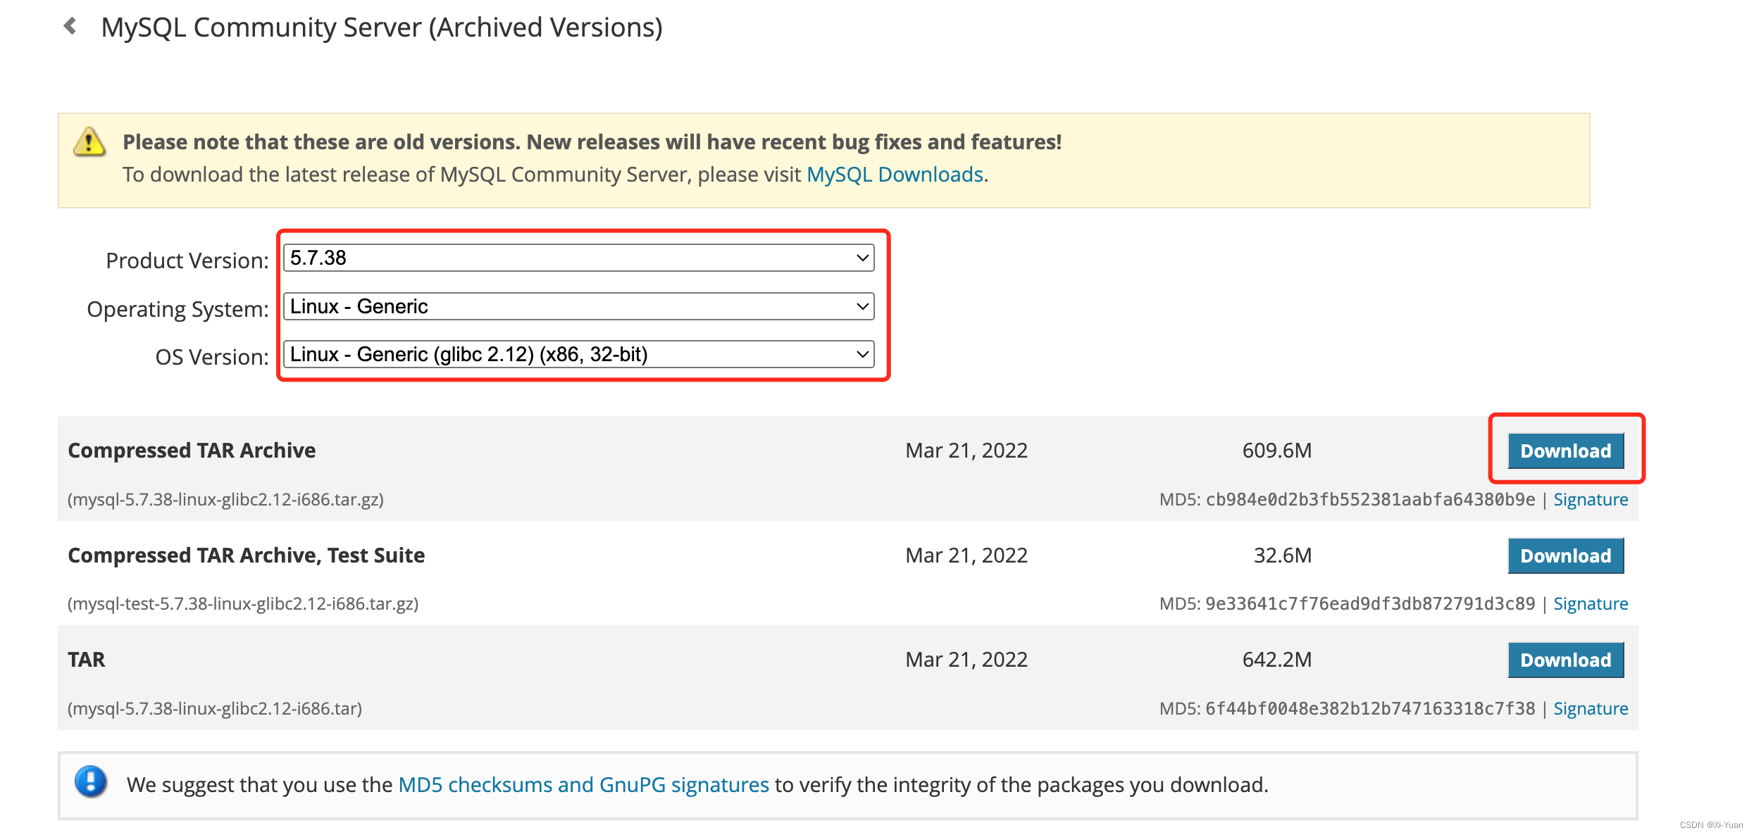1754x835 pixels.
Task: Click the Compressed TAR Archive, Test Suite title
Action: [246, 555]
